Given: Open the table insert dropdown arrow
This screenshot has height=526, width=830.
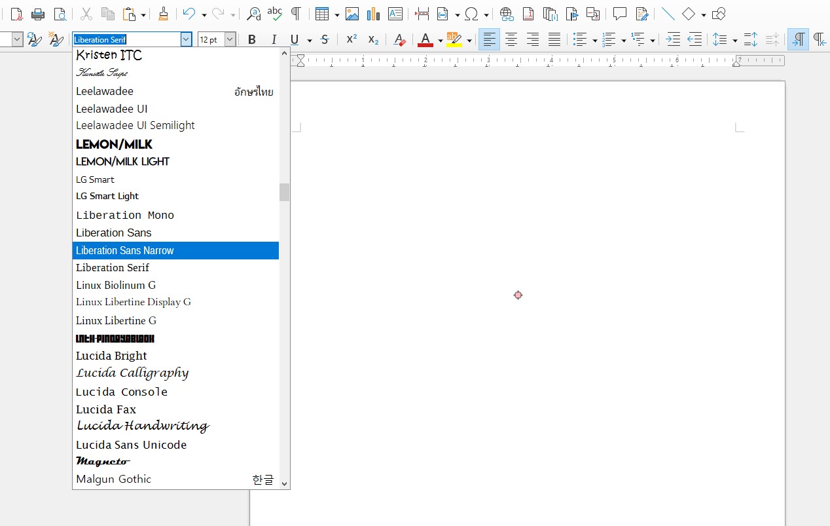Looking at the screenshot, I should 336,14.
